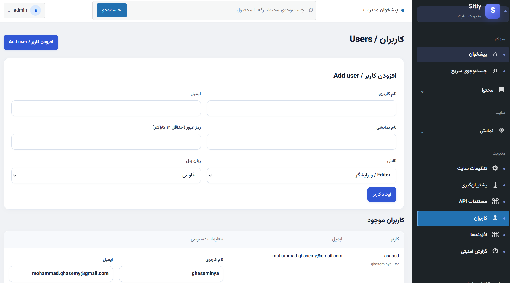510x283 pixels.
Task: Click the ایجاد کاربر create button
Action: pyautogui.click(x=382, y=194)
